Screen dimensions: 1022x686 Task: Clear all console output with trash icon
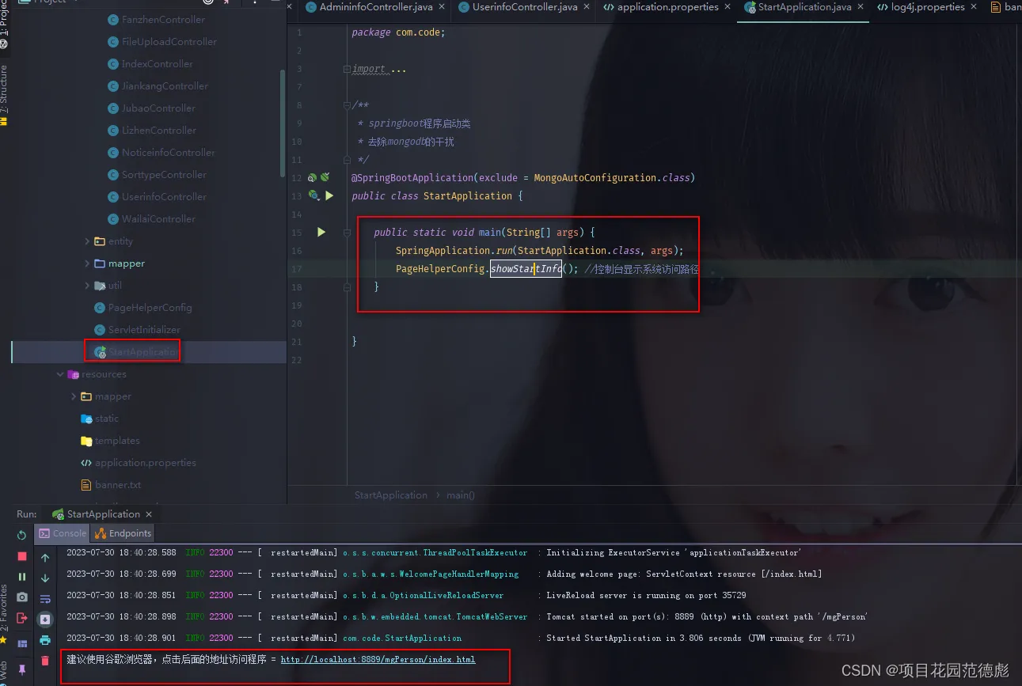click(x=45, y=661)
